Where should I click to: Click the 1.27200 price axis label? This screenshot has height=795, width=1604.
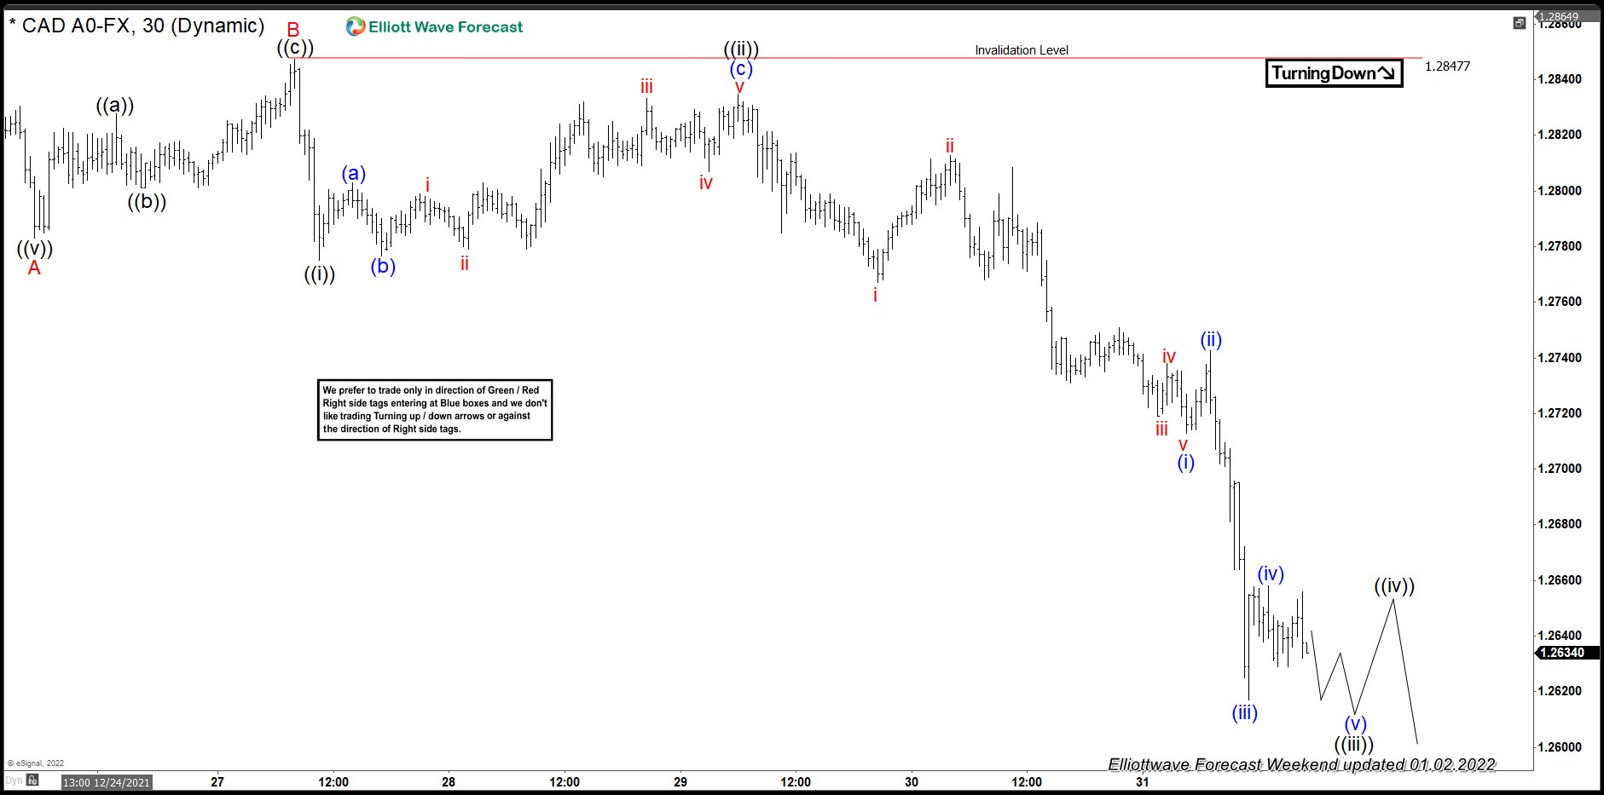point(1559,413)
